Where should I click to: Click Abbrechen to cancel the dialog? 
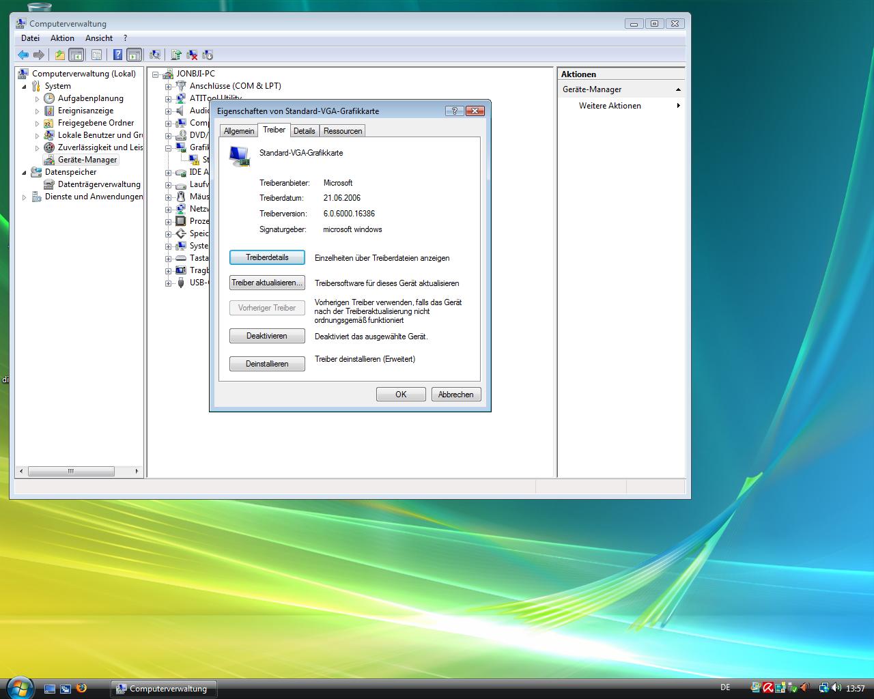click(456, 394)
